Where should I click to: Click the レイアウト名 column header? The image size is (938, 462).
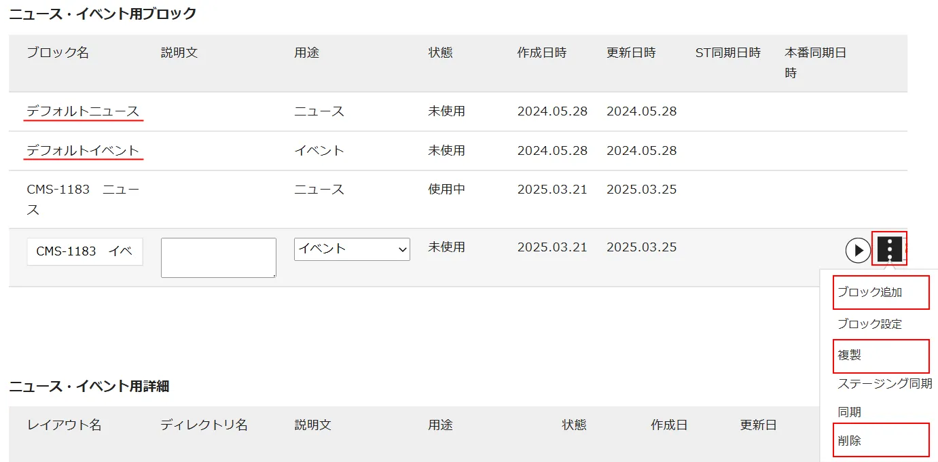(64, 425)
